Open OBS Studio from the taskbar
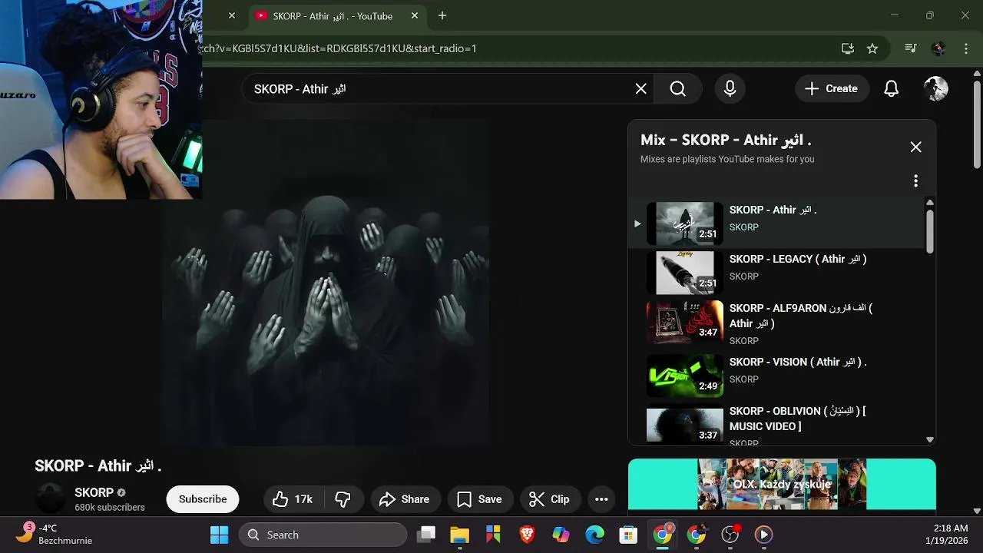Viewport: 983px width, 553px height. coord(730,535)
